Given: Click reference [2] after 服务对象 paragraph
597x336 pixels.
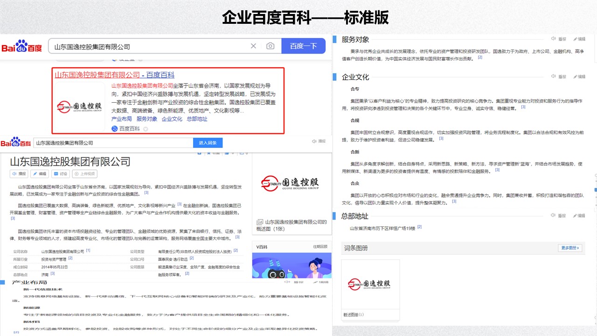Looking at the screenshot, I should [480, 57].
